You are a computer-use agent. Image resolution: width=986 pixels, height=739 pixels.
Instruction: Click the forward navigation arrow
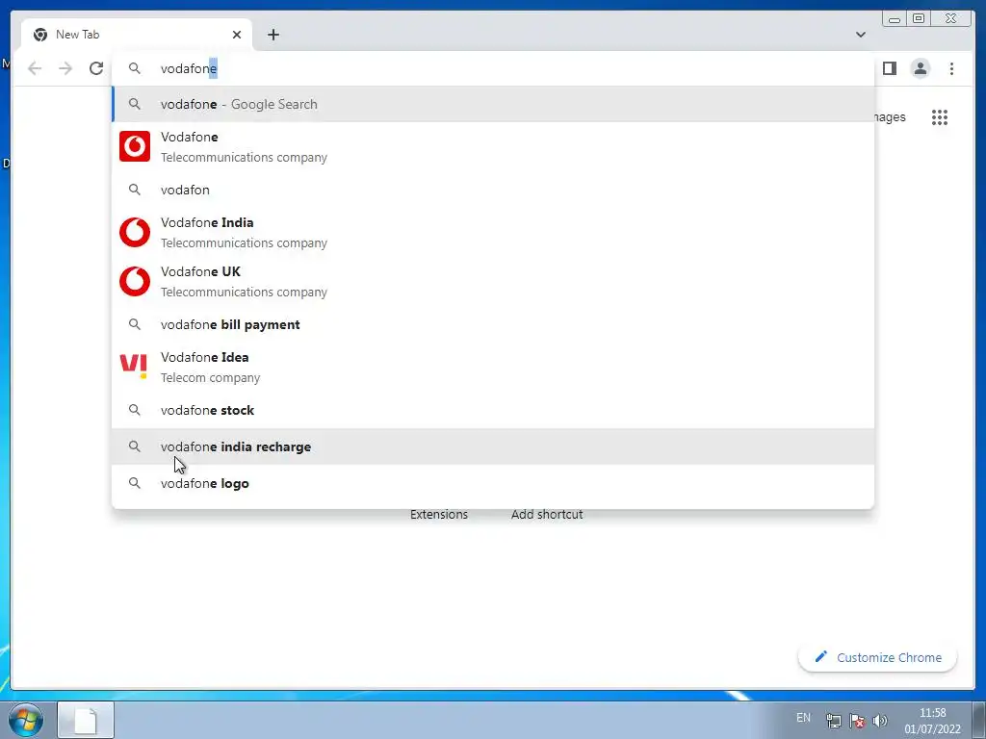pyautogui.click(x=65, y=68)
